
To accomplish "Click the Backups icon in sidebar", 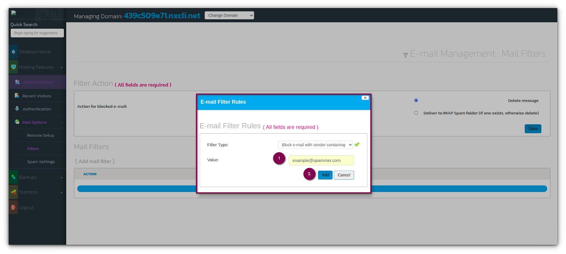I will coord(13,177).
